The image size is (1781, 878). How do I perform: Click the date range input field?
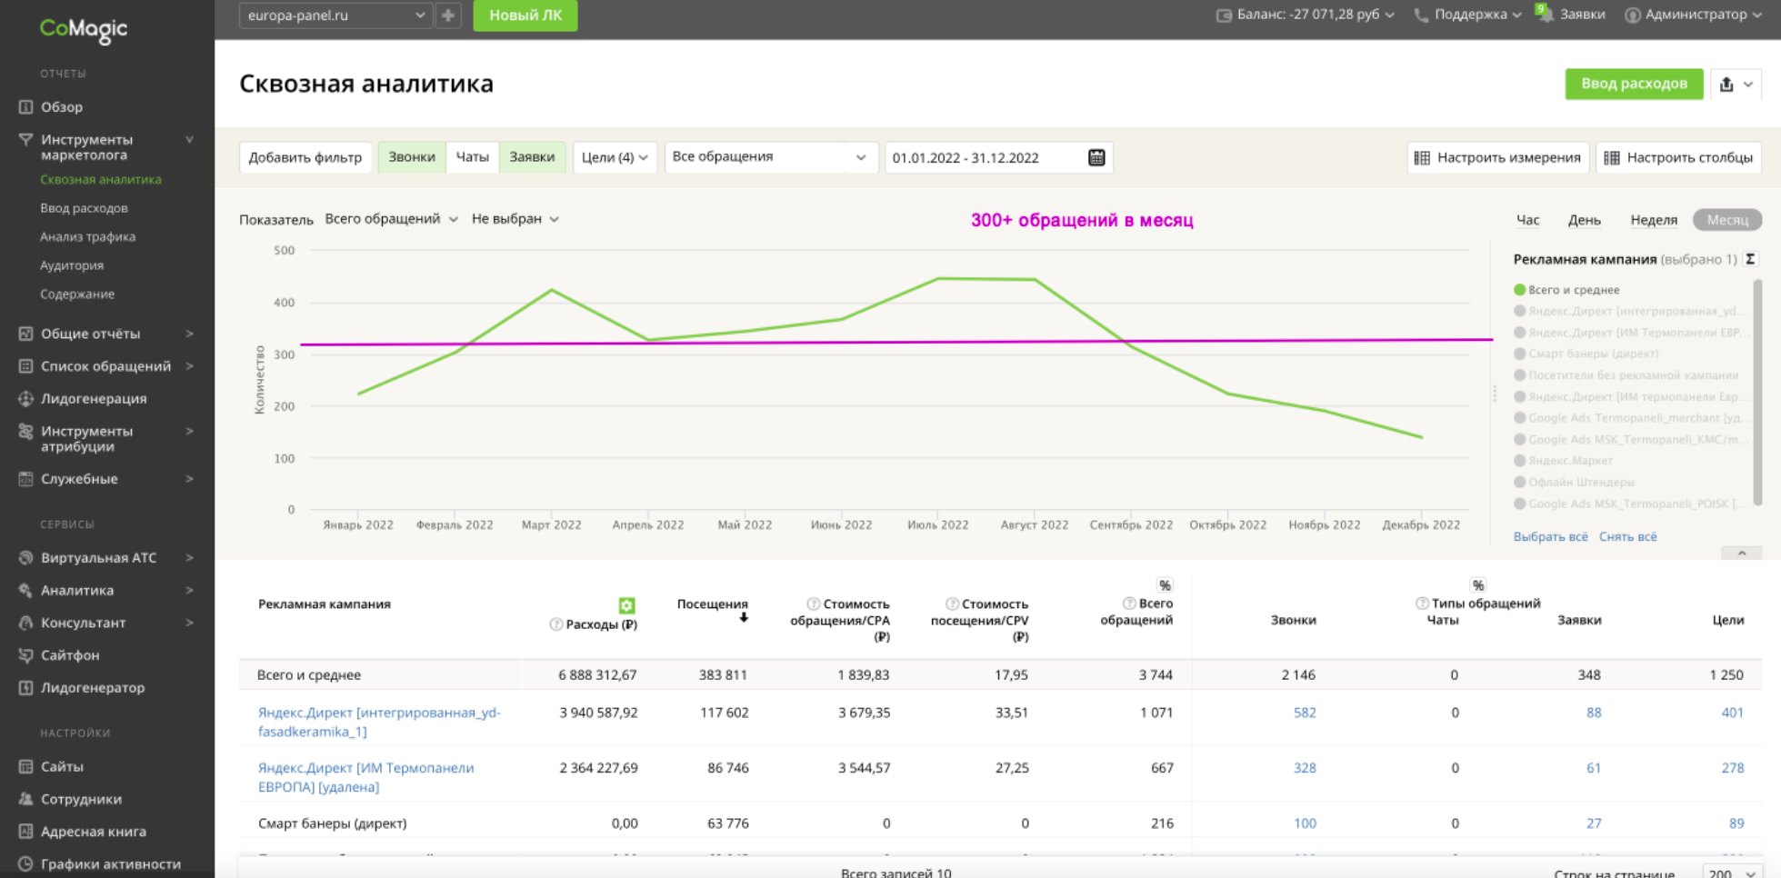click(x=998, y=157)
